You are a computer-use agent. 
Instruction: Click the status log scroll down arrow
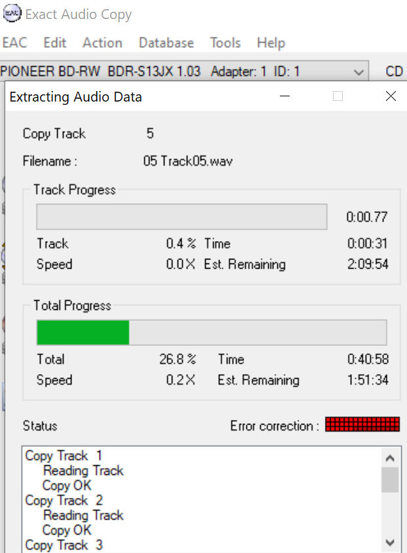coord(390,543)
